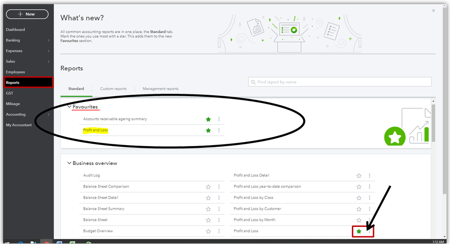Open more options for Balance Sheet Comparison
The height and width of the screenshot is (244, 450).
click(x=219, y=187)
